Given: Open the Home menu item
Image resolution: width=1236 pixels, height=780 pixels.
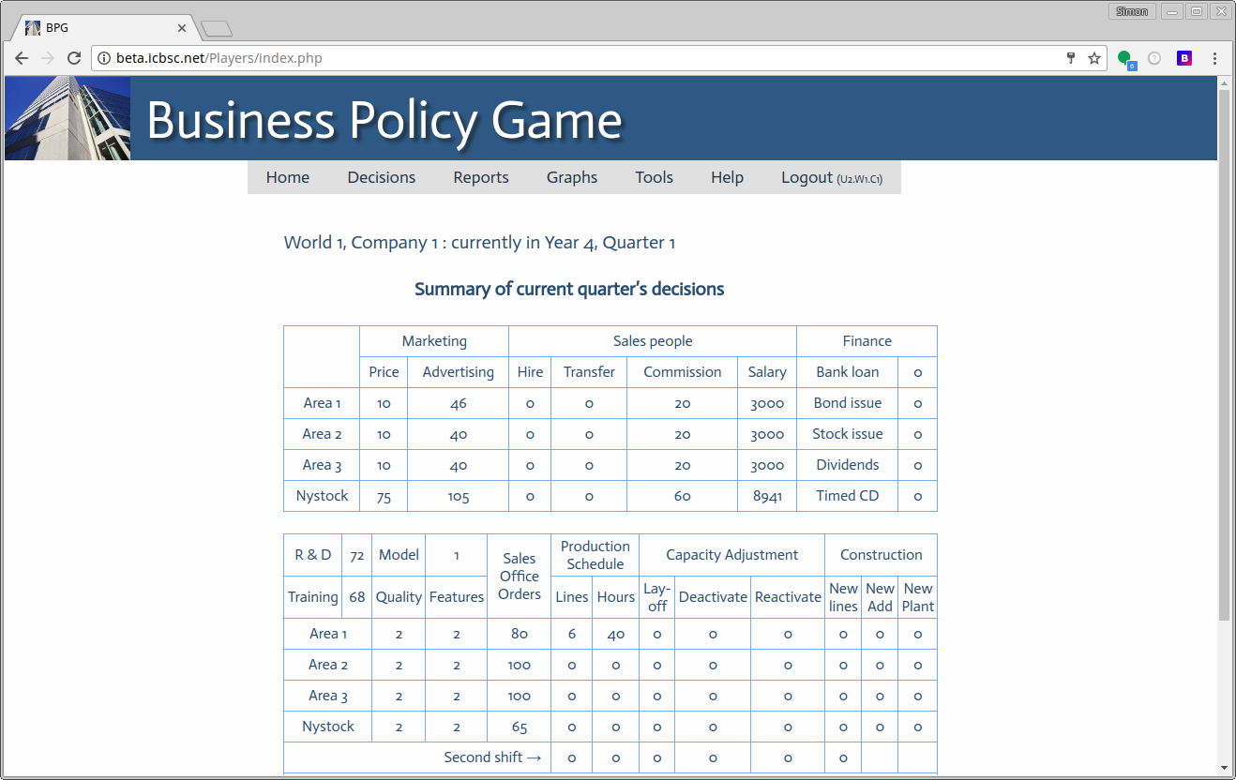Looking at the screenshot, I should [287, 177].
